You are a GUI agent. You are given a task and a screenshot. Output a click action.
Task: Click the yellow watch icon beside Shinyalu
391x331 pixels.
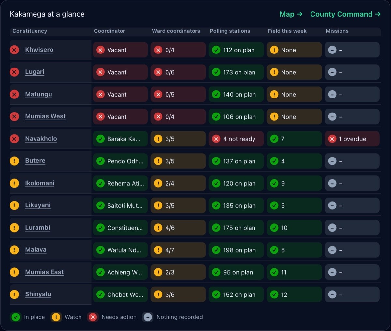click(14, 294)
